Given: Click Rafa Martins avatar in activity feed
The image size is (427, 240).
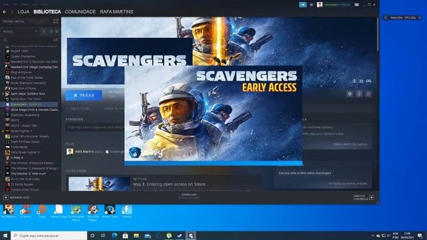Looking at the screenshot, I should (x=69, y=151).
